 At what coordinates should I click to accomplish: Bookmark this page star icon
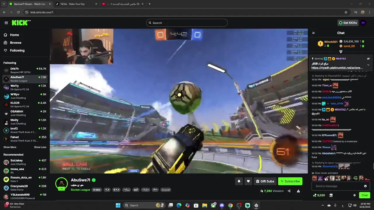[x=346, y=12]
